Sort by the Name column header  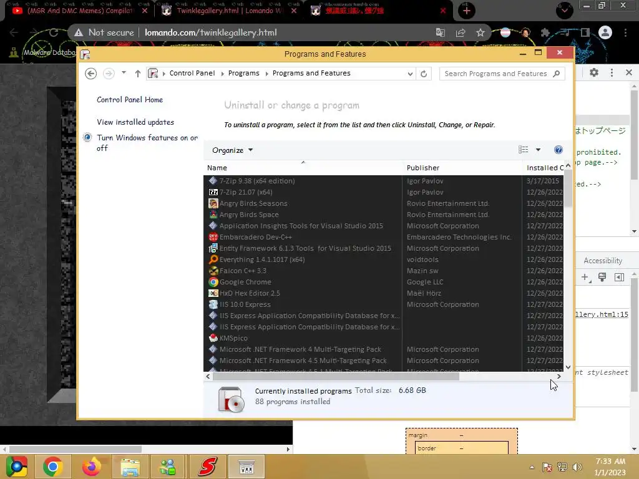[x=303, y=168]
